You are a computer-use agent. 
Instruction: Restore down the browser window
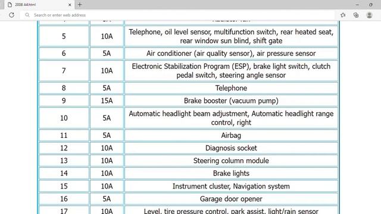(370, 5)
